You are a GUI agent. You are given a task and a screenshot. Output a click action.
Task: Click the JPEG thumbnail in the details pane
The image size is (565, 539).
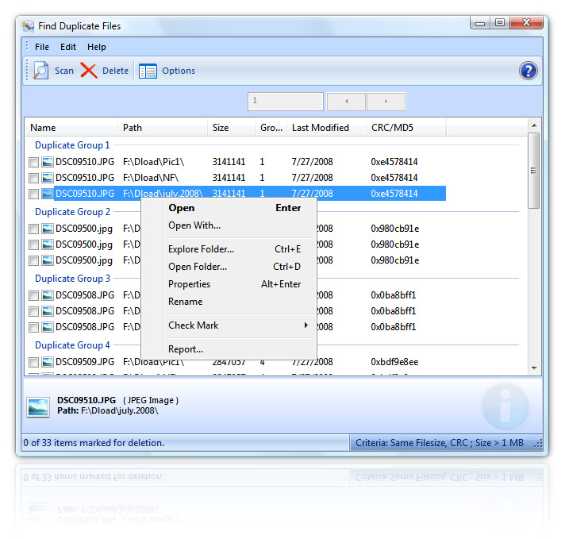(x=38, y=406)
